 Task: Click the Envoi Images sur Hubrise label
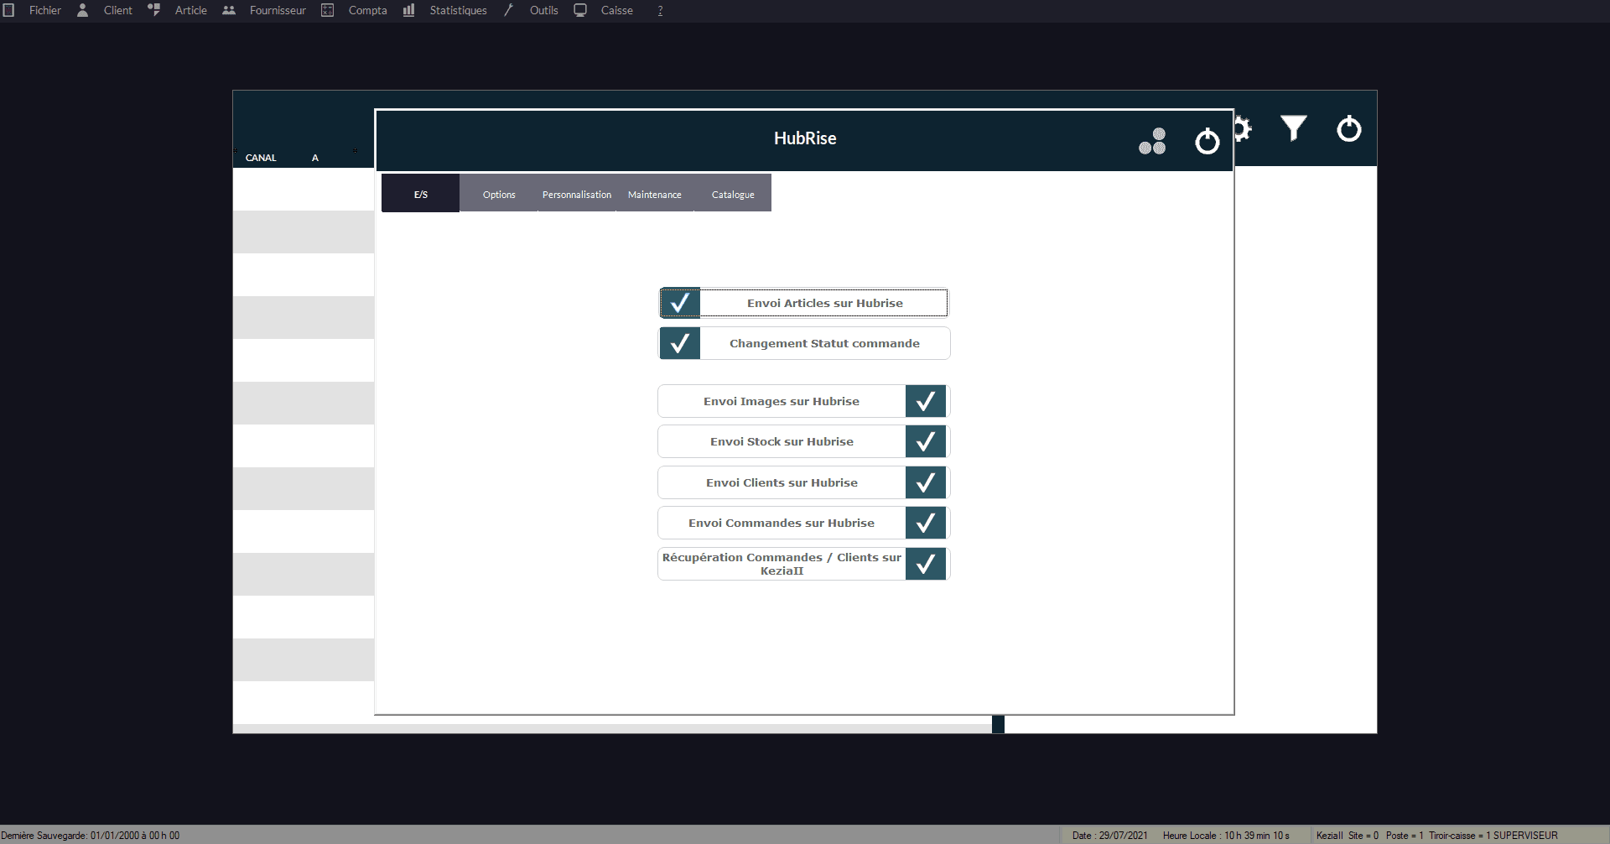pyautogui.click(x=782, y=402)
